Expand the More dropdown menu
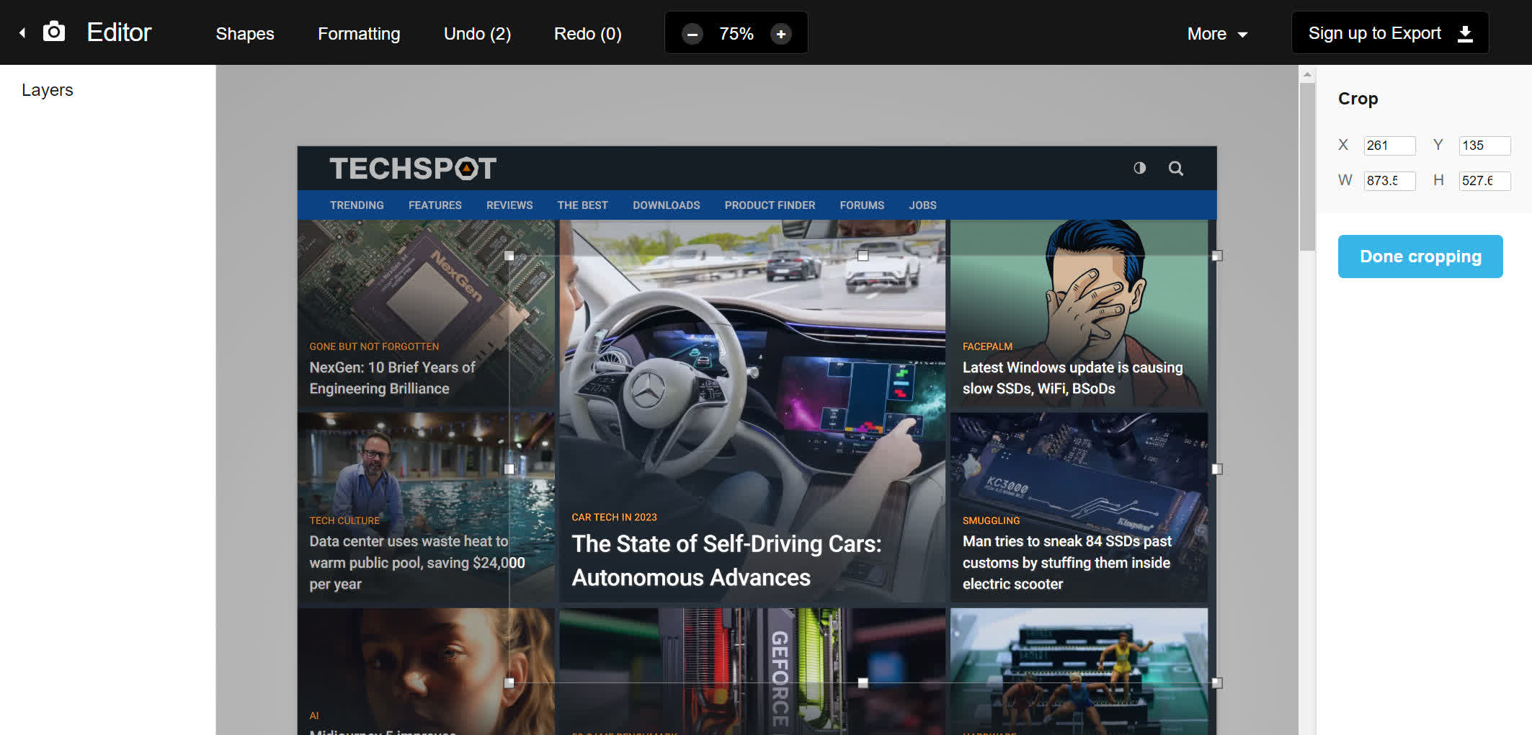Screen dimensions: 1532x735 click(x=1216, y=34)
